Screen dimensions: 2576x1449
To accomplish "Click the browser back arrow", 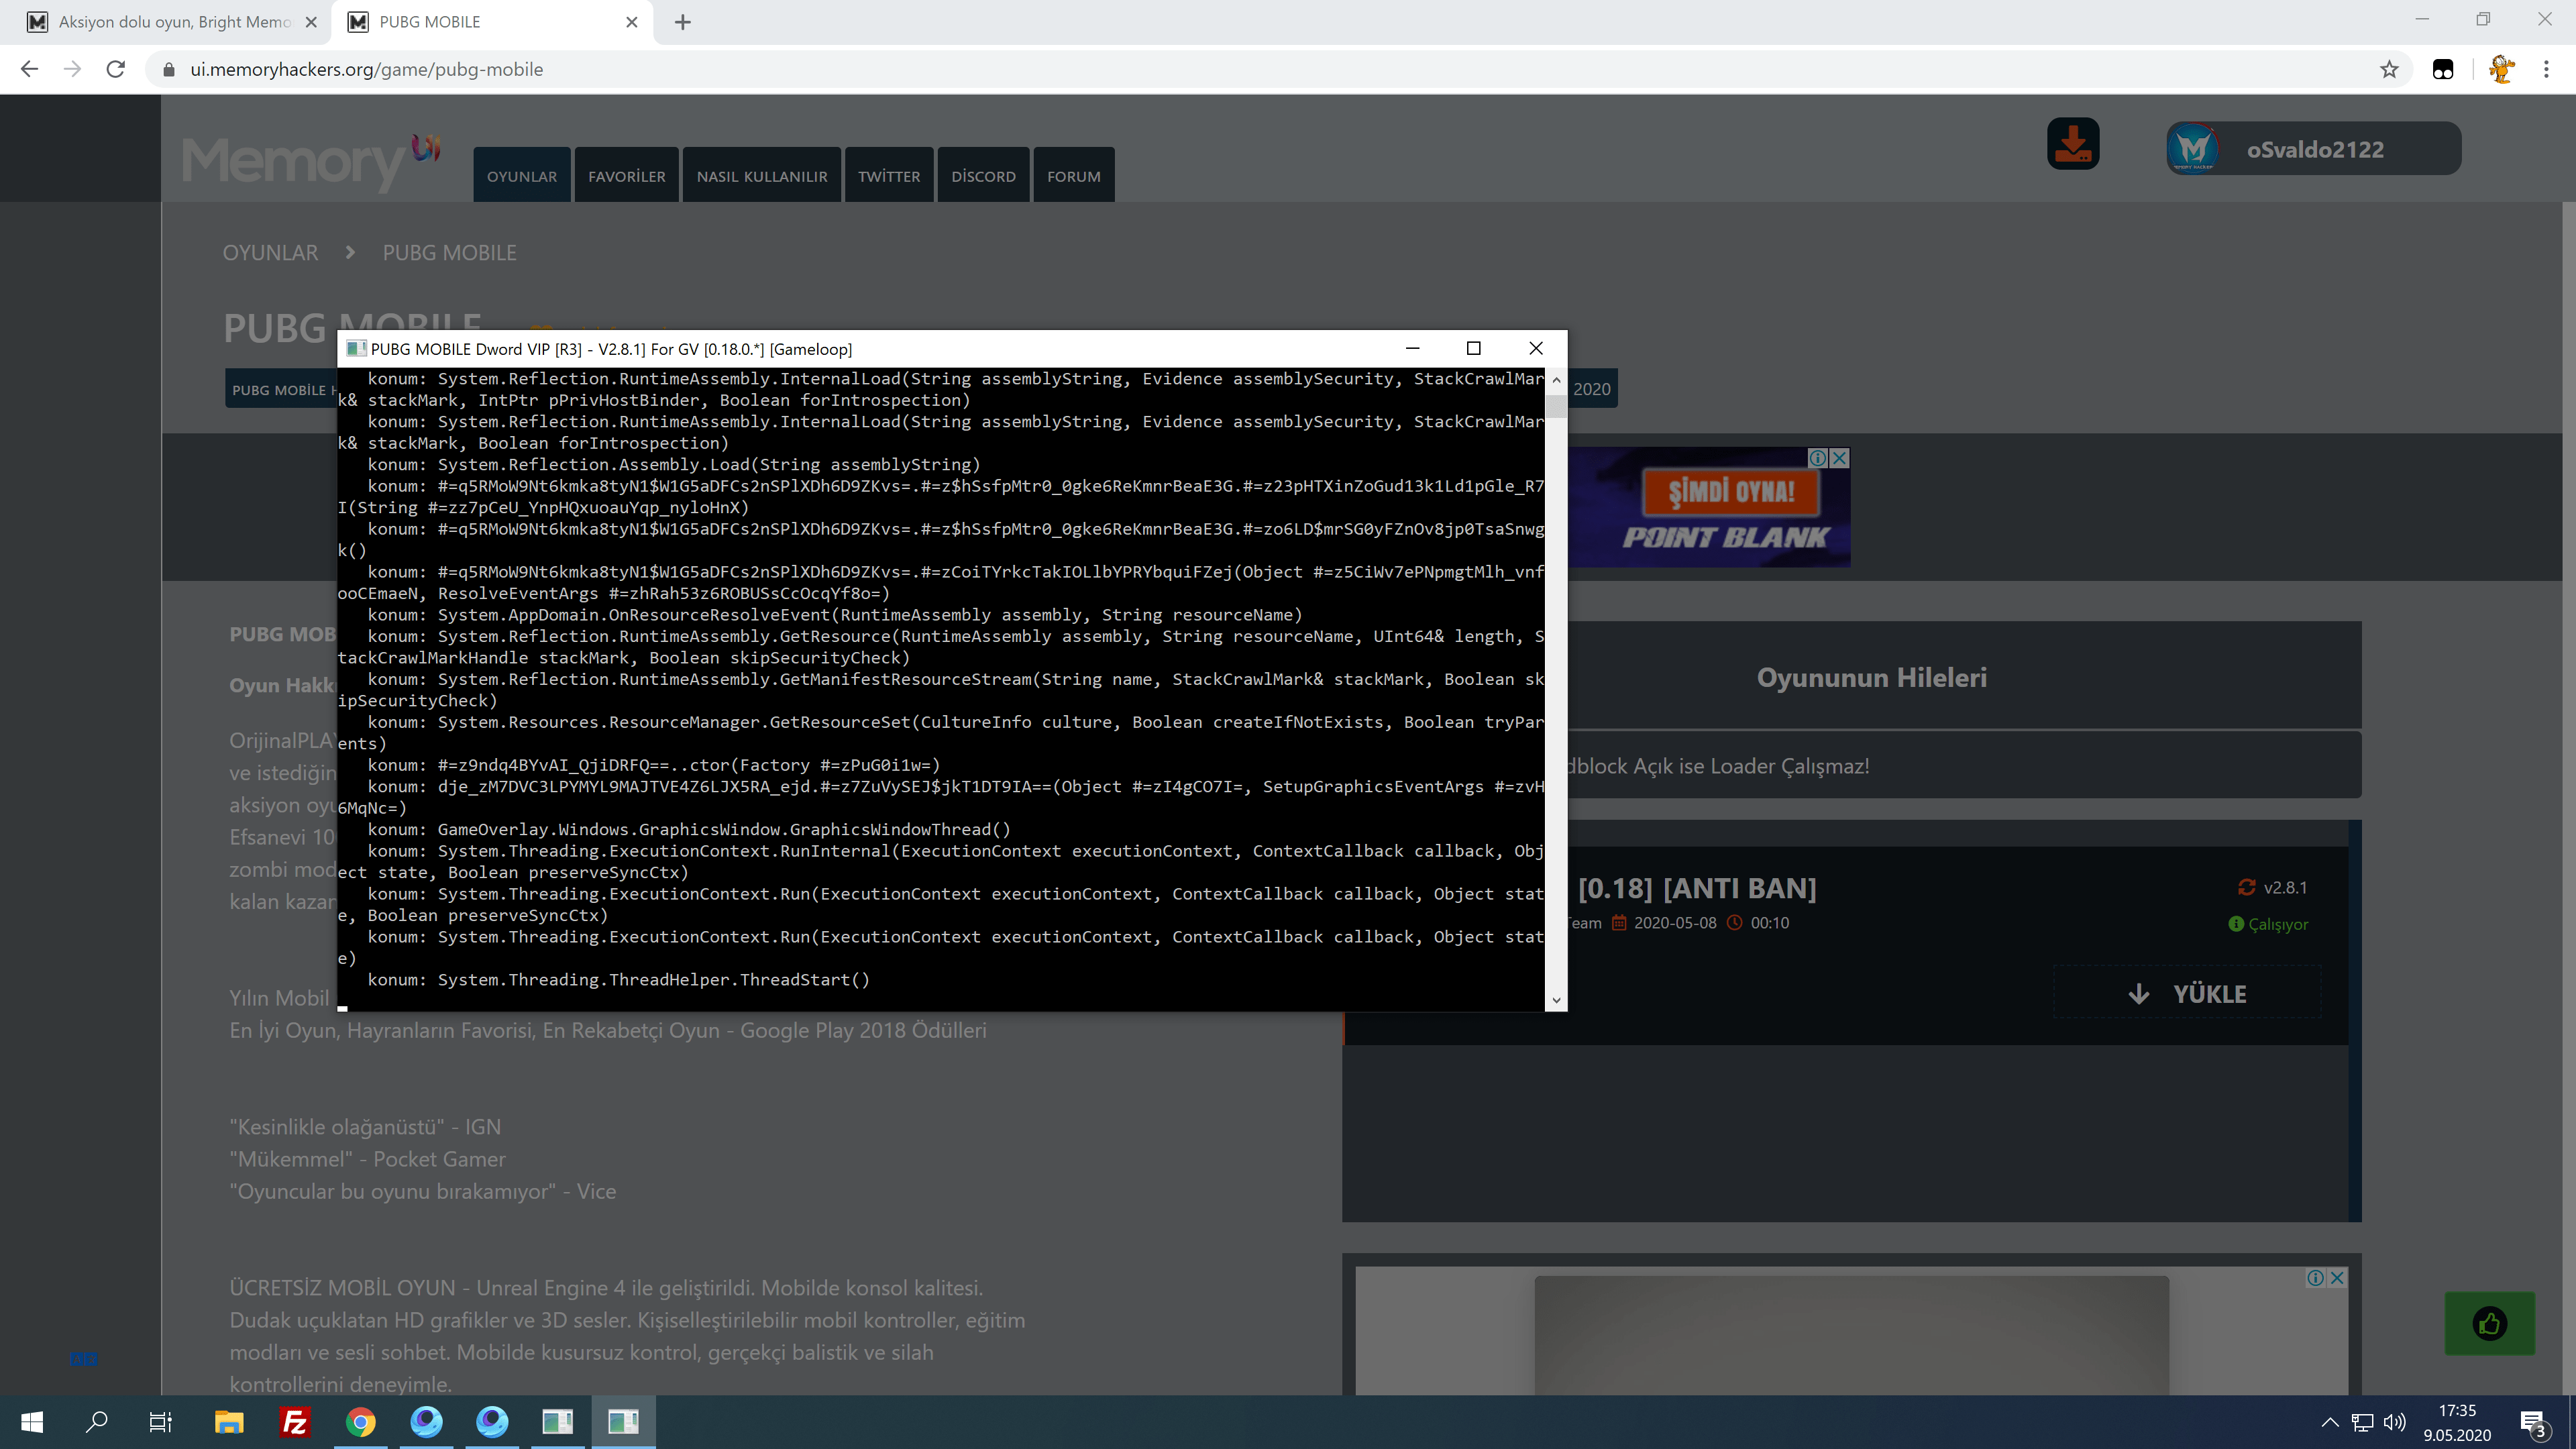I will point(29,69).
